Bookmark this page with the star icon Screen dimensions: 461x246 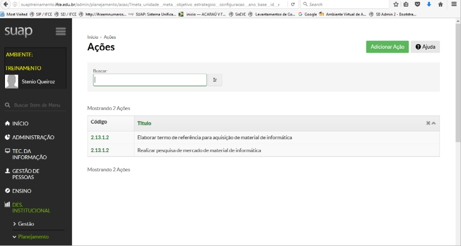[396, 4]
